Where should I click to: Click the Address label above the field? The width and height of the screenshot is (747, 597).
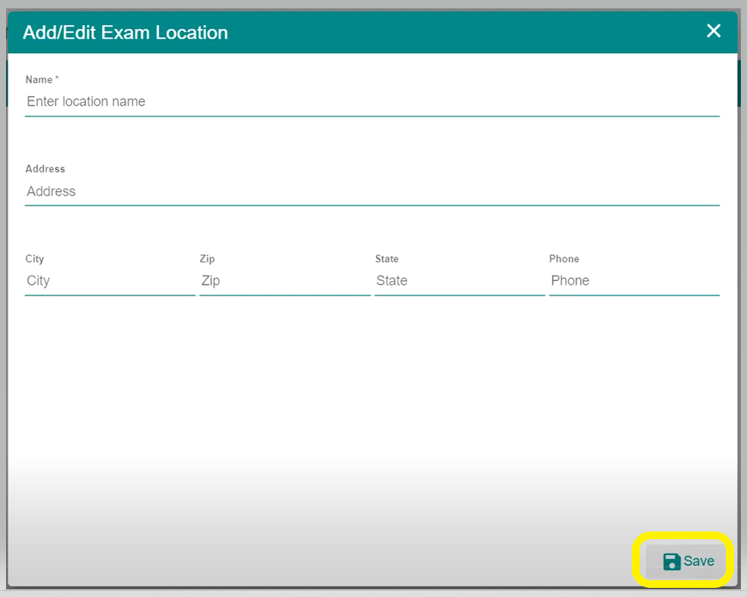(45, 169)
